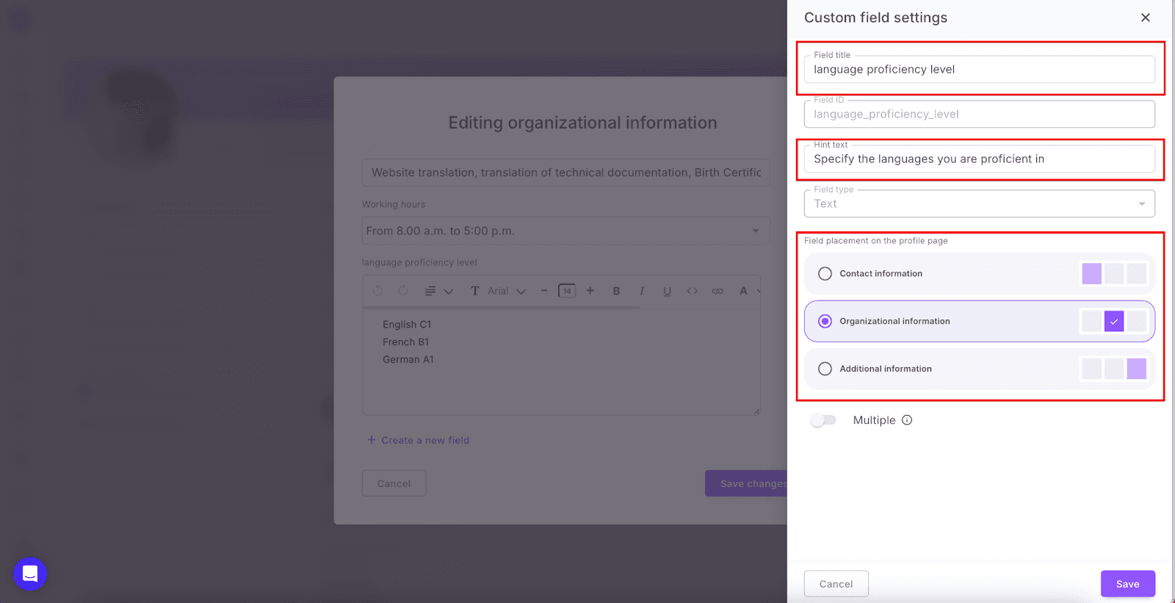Screen dimensions: 1175x603
Task: Click the Hint text input field
Action: 979,159
